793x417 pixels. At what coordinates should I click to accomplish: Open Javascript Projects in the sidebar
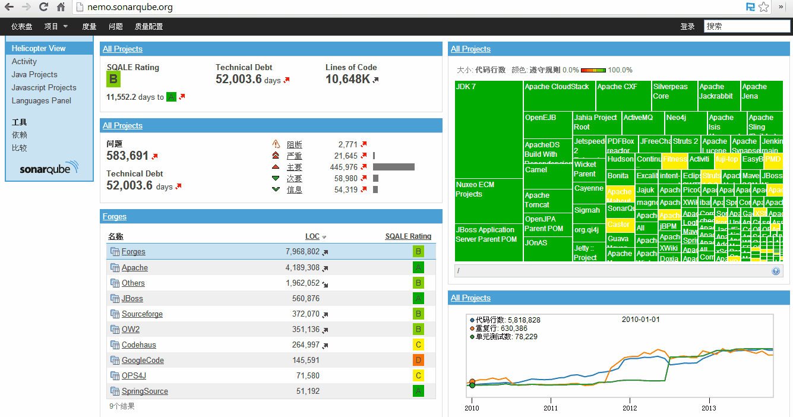(44, 87)
